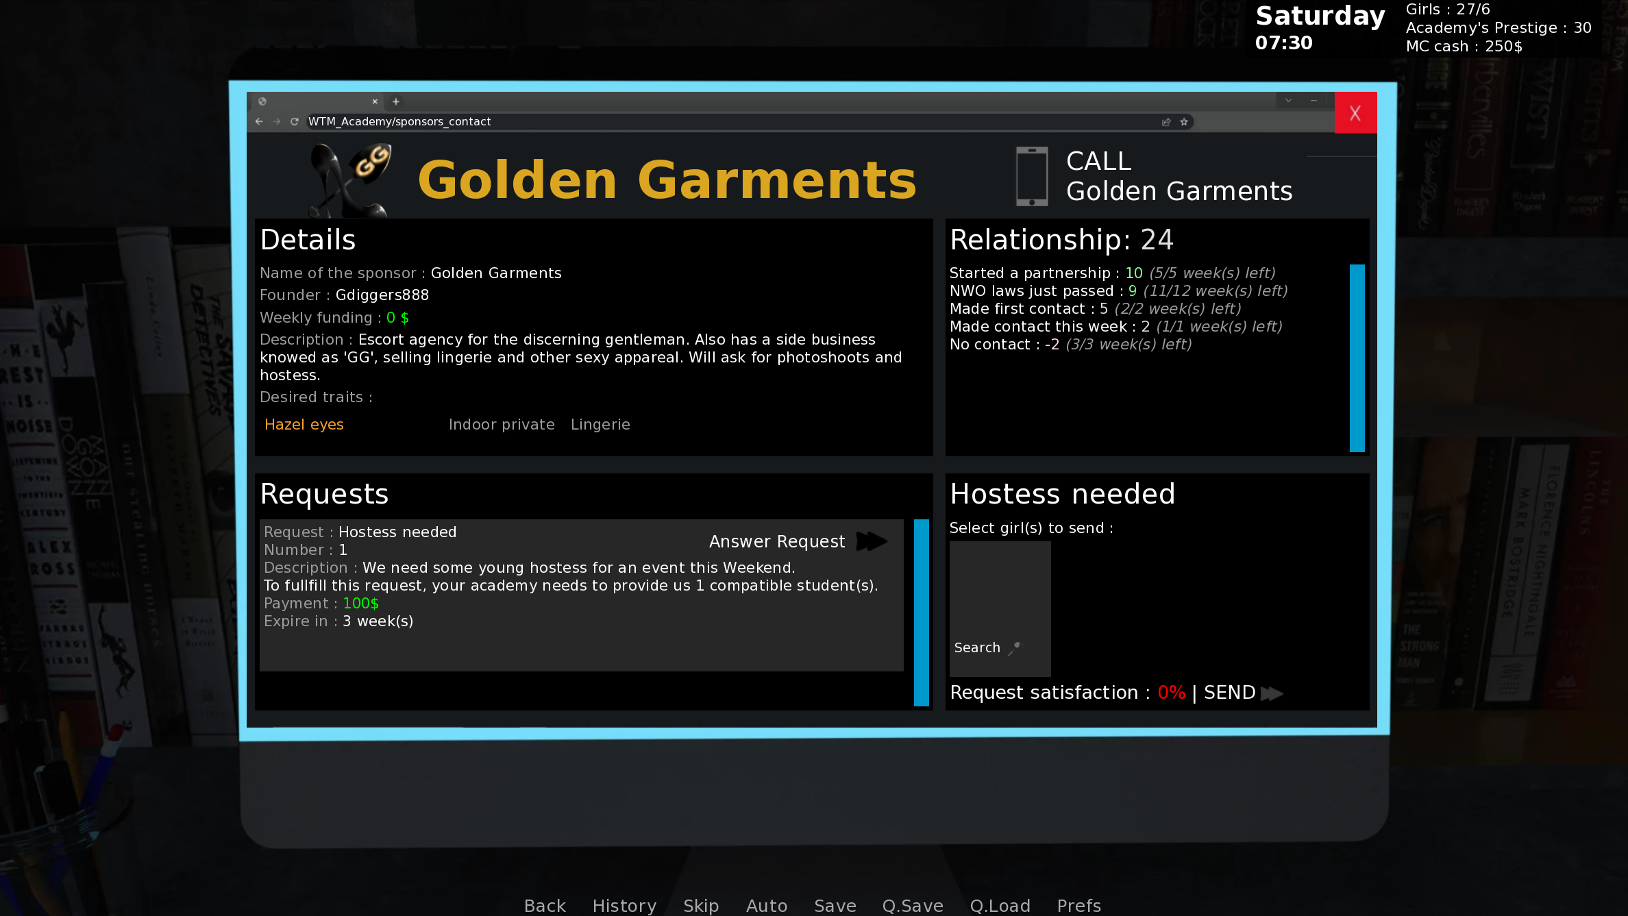
Task: Click the 'Started a partnership : 10' row
Action: [x=1112, y=273]
